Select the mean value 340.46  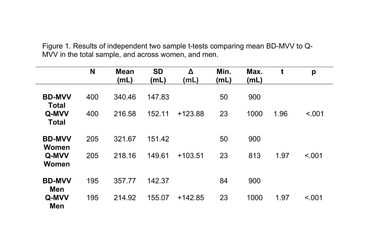(x=125, y=97)
